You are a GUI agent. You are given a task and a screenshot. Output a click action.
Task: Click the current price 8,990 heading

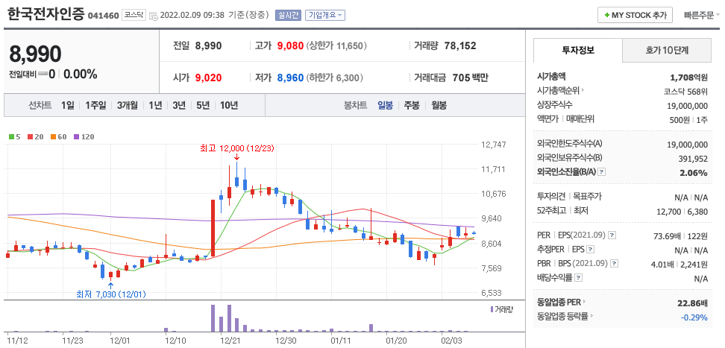[x=36, y=54]
